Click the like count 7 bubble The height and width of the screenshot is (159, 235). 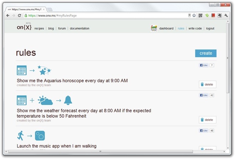pos(212,65)
